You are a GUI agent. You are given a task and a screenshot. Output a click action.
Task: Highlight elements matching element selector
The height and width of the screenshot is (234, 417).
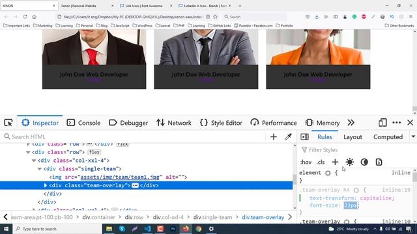pyautogui.click(x=328, y=173)
